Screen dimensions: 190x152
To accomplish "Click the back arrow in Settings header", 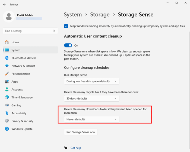I will coord(5,5).
